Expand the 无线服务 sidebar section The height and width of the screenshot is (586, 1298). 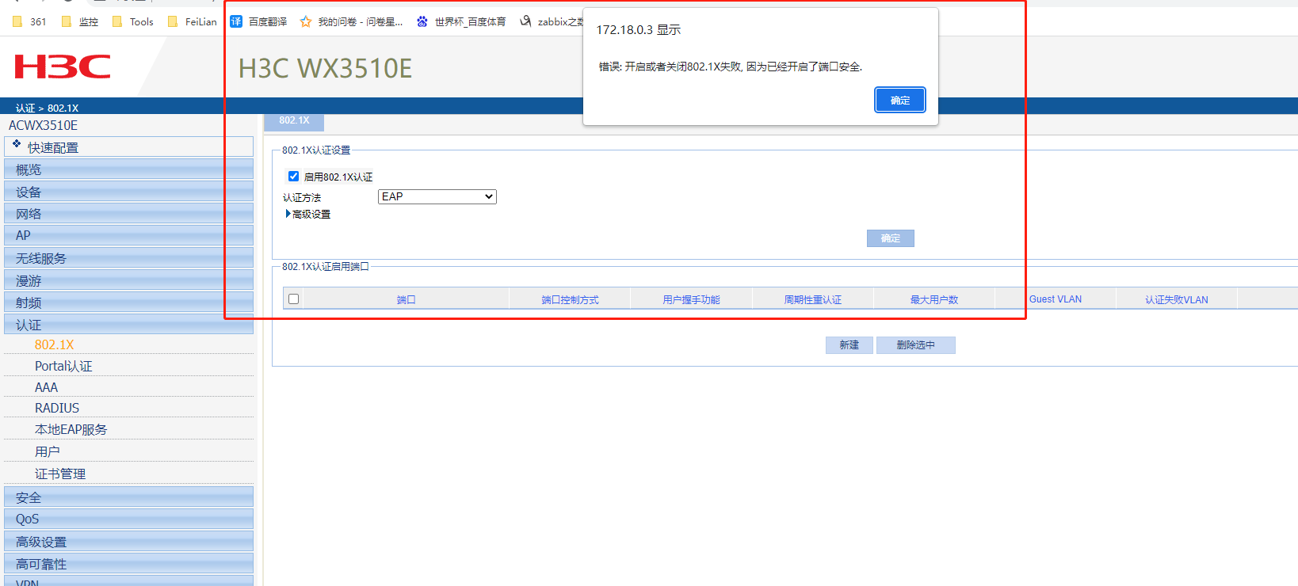(x=128, y=257)
